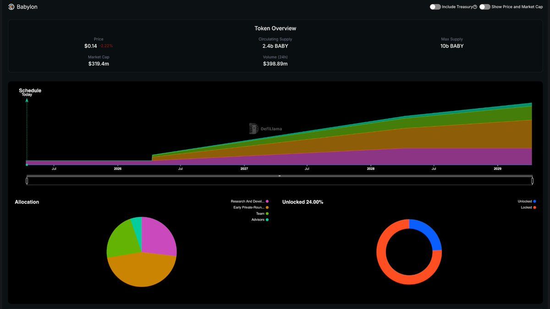Click the 2028 axis label on schedule chart
This screenshot has width=550, height=309.
(x=371, y=169)
